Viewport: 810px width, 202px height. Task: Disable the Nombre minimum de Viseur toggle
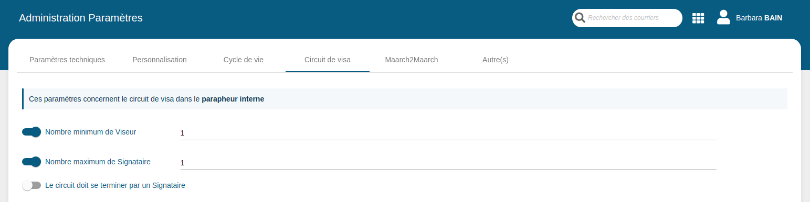[x=31, y=132]
